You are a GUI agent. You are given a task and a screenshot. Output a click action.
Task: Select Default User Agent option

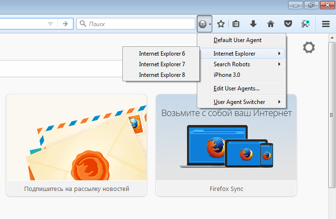point(237,40)
